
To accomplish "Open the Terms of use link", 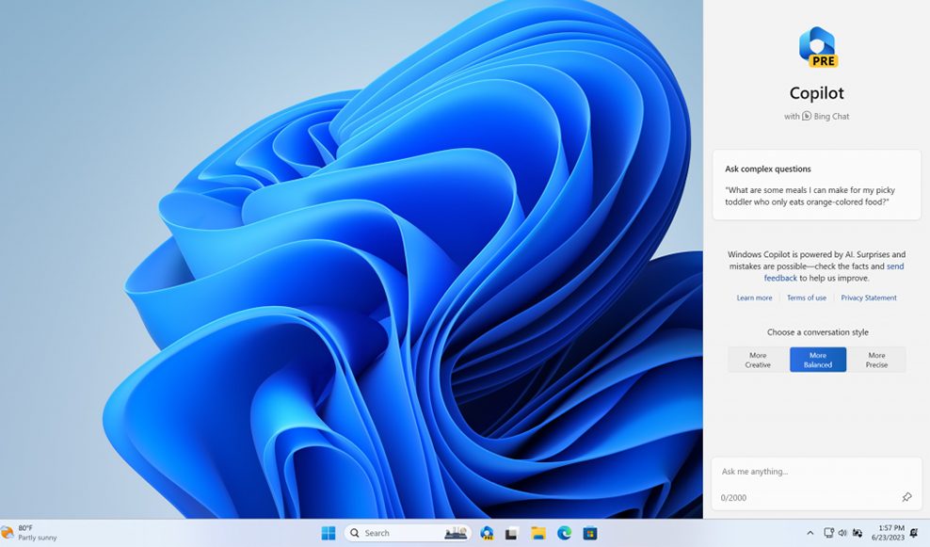I will click(x=807, y=298).
